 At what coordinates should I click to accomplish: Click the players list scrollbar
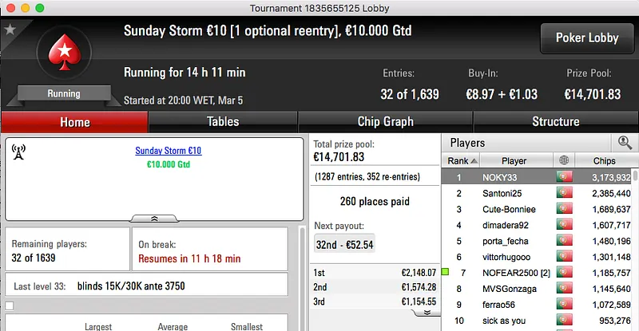coord(635,239)
